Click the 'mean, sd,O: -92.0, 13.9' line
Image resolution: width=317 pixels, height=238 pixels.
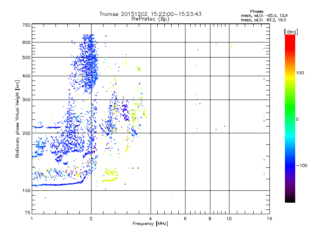264,15
